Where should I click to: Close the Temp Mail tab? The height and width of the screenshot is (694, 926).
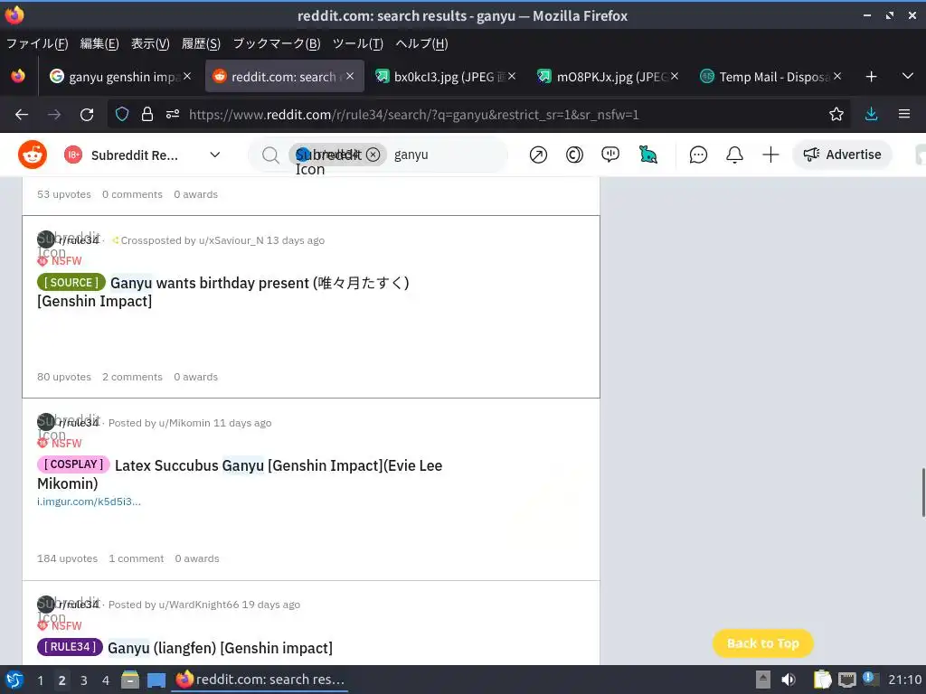point(837,76)
